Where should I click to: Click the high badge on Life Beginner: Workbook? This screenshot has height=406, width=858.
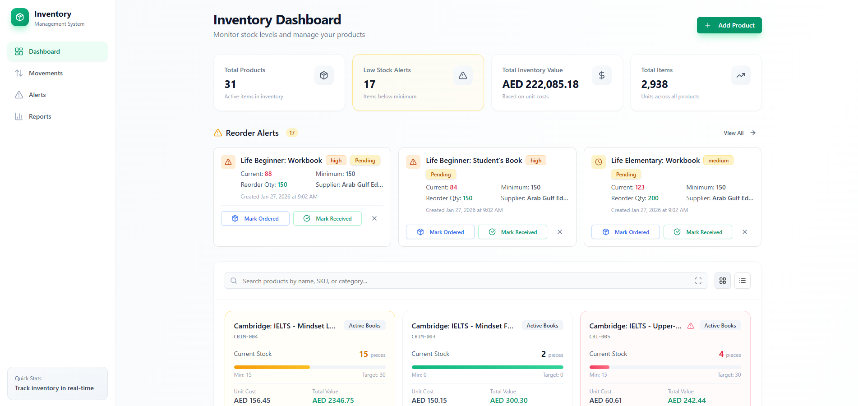tap(336, 161)
